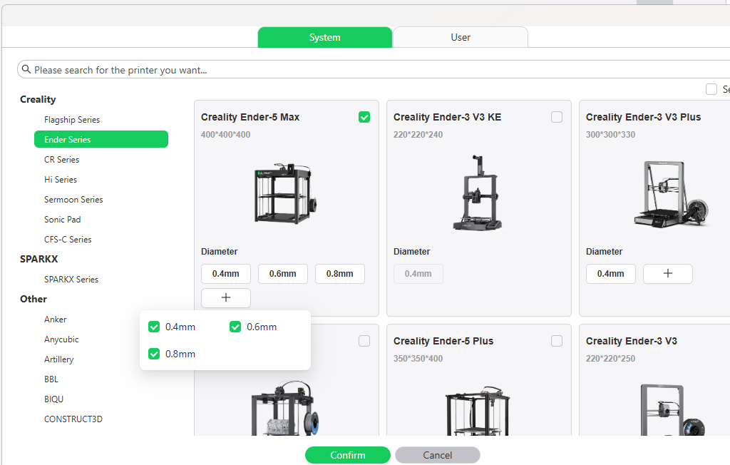Switch to the User tab

[x=461, y=37]
